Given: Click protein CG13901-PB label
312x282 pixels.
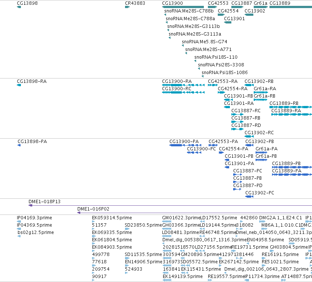Looking at the screenshot, I should [239, 156].
